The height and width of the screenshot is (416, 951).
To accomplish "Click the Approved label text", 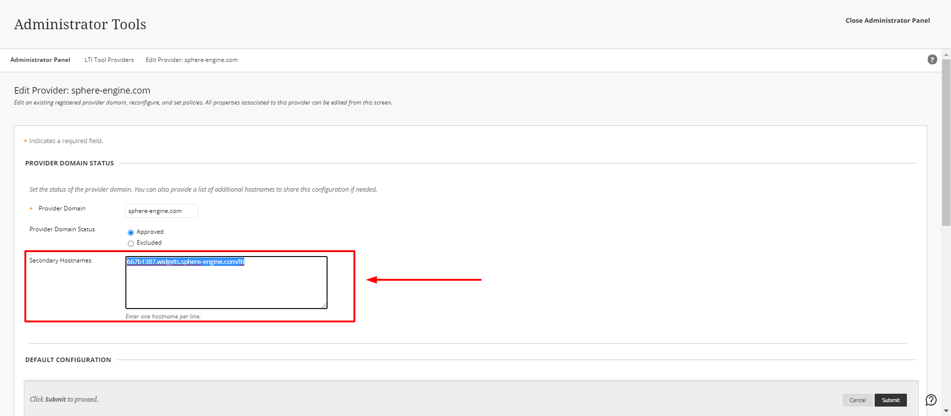I will pos(150,232).
